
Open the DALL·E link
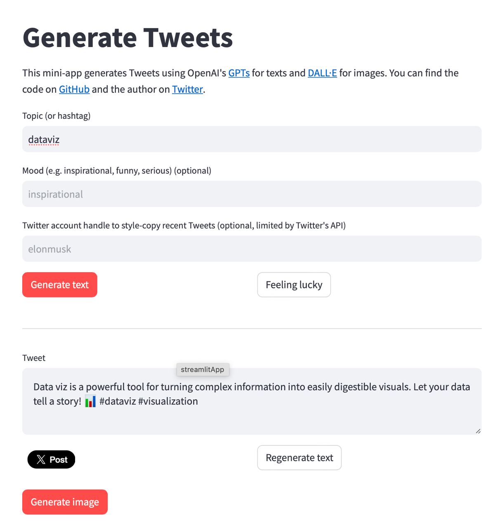coord(322,73)
